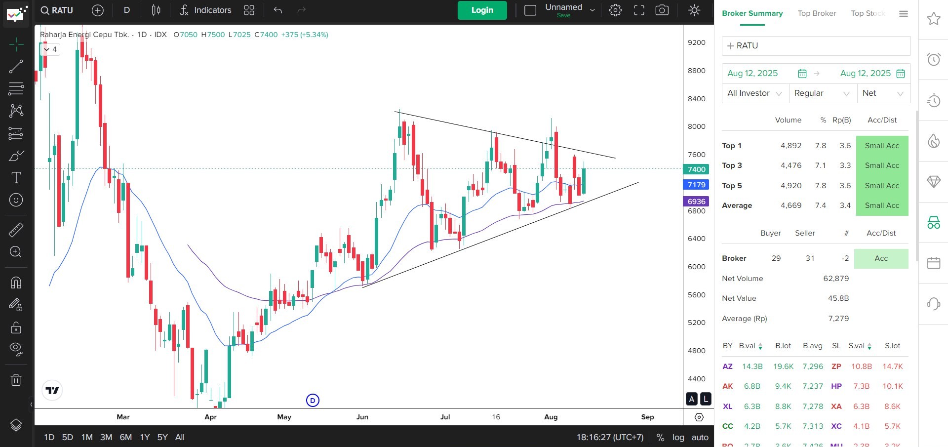Toggle lock all drawing tools
This screenshot has height=447, width=948.
click(16, 327)
